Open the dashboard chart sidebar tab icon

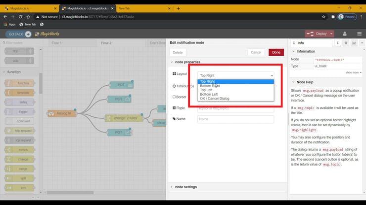point(353,43)
